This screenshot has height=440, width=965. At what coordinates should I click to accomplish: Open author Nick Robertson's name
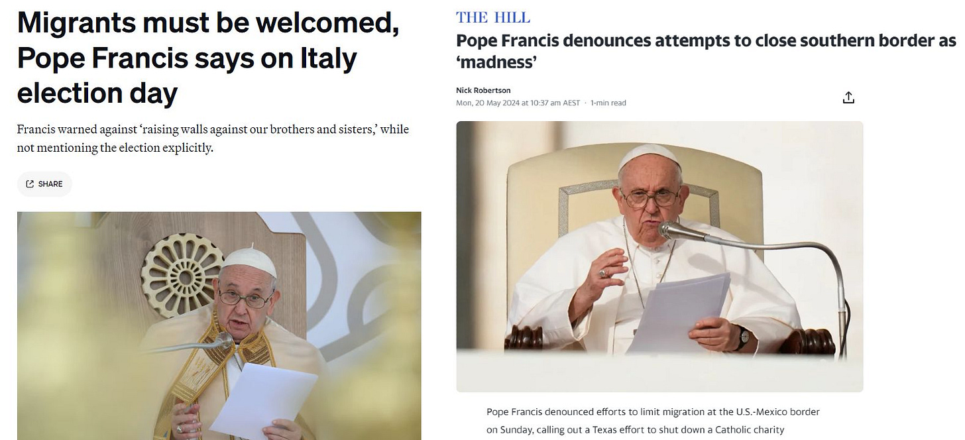tap(483, 90)
